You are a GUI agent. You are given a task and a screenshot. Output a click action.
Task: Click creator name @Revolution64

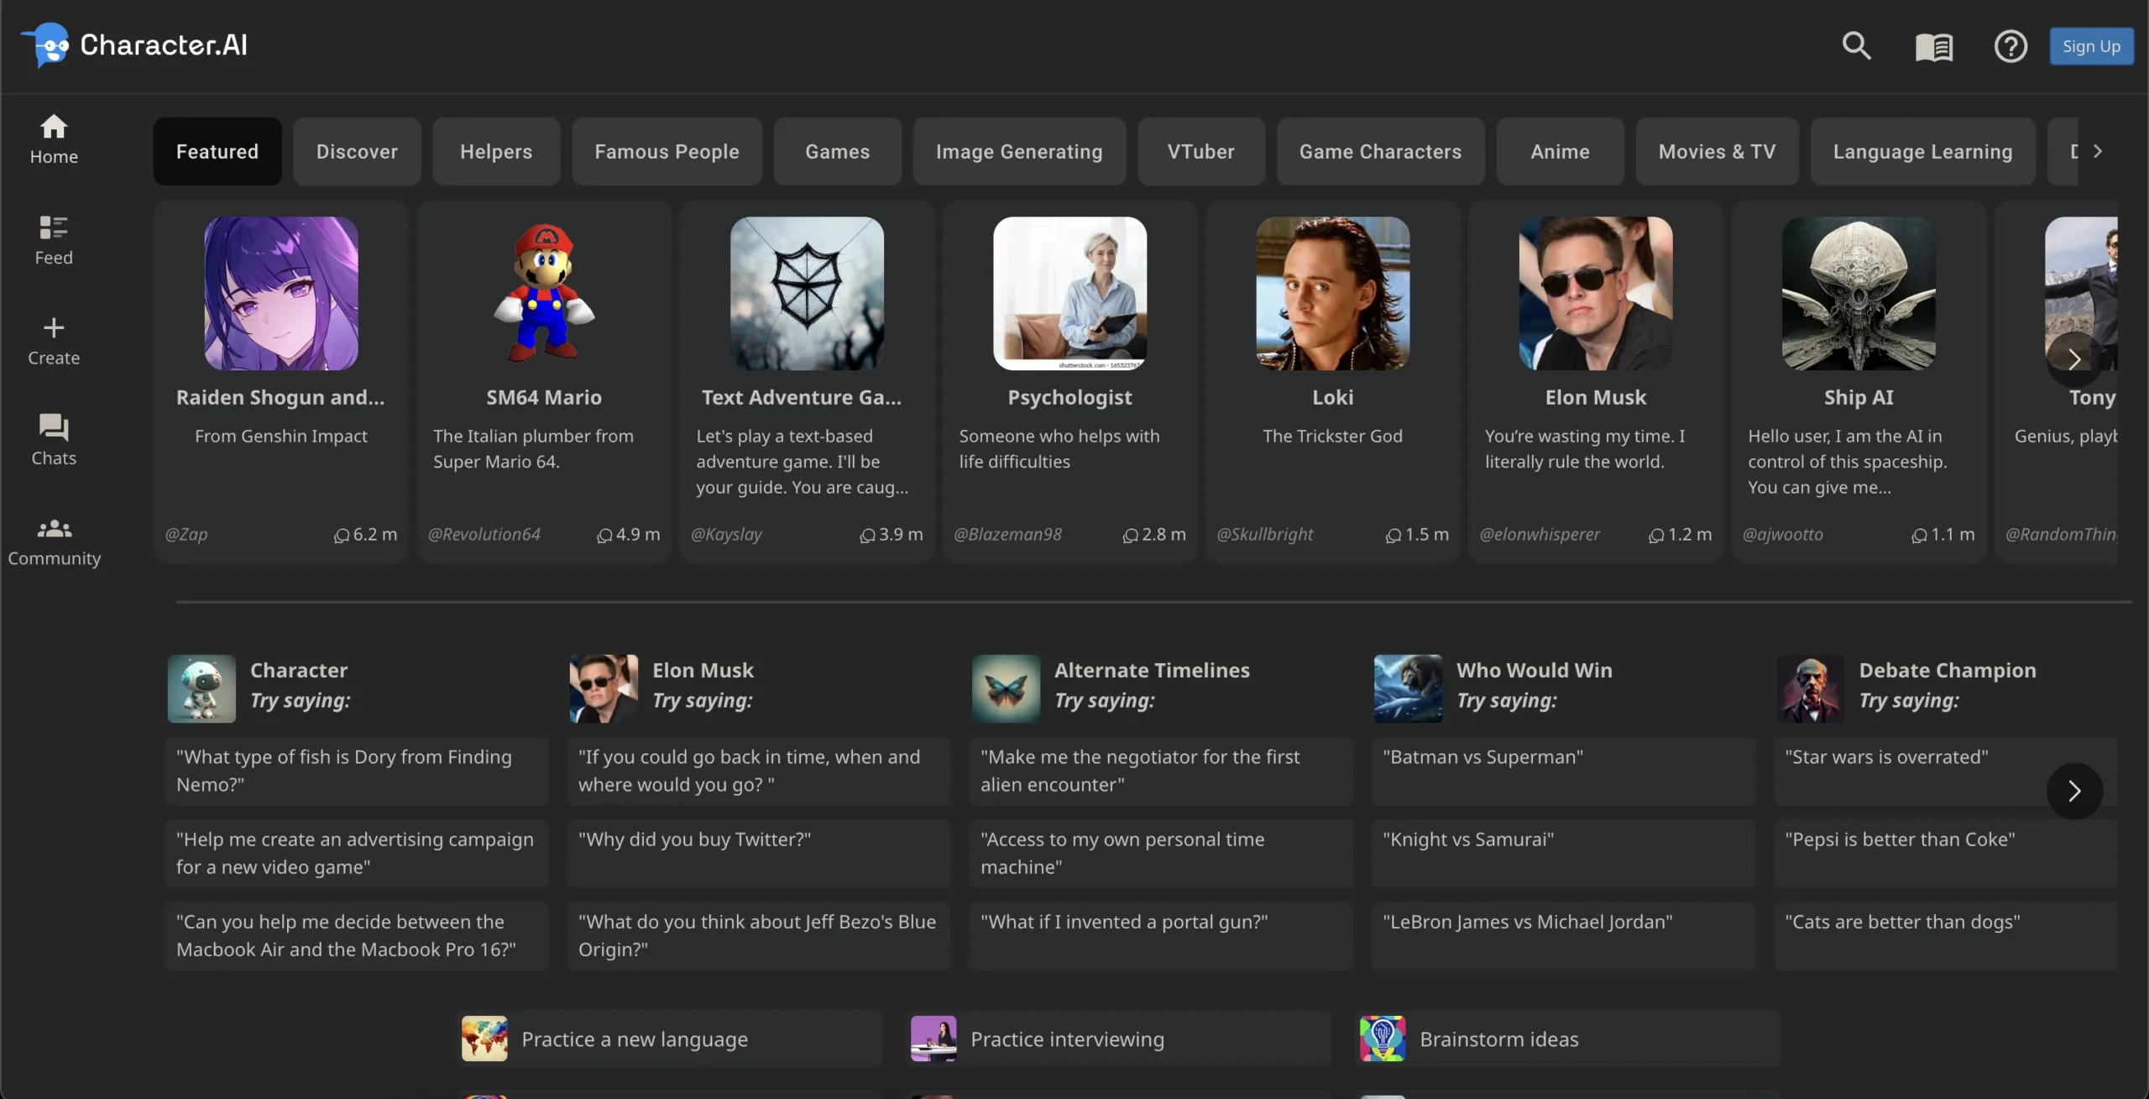[x=484, y=534]
